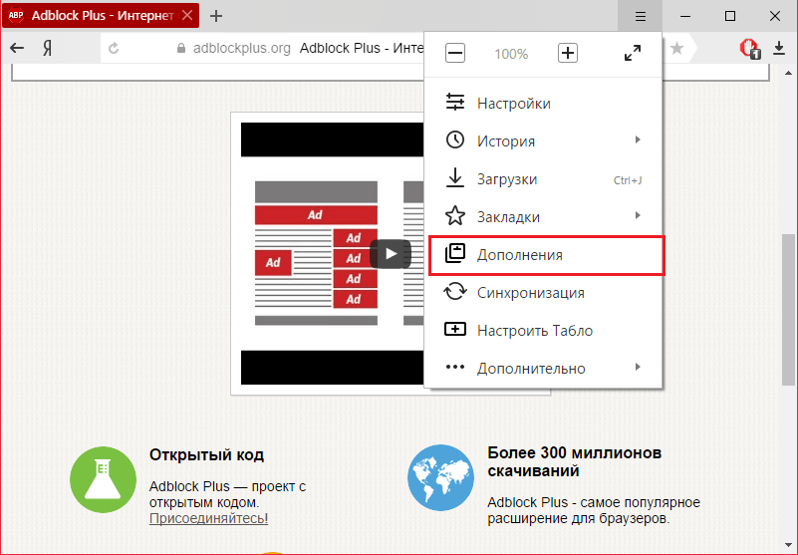The image size is (798, 555).
Task: Reload the page with the refresh icon
Action: pos(114,48)
